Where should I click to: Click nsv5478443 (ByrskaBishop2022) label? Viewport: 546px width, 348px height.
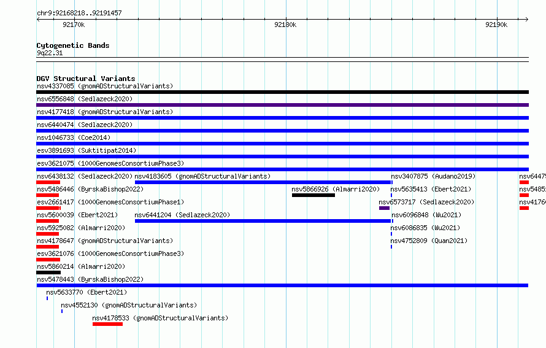coord(90,279)
